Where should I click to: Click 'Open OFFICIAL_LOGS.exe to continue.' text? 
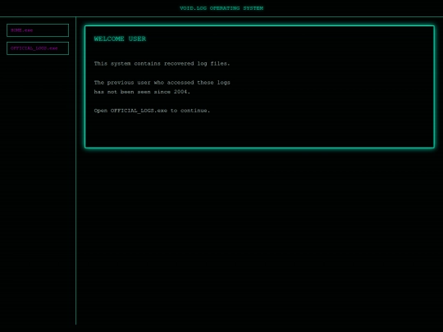[152, 111]
